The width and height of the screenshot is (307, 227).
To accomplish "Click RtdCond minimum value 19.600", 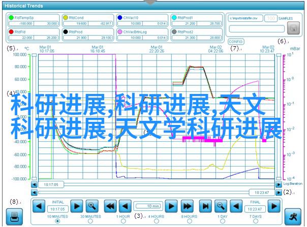I will click(76, 23).
